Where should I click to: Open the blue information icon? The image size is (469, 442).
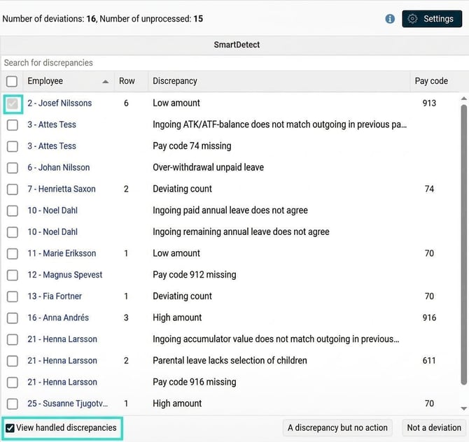390,19
